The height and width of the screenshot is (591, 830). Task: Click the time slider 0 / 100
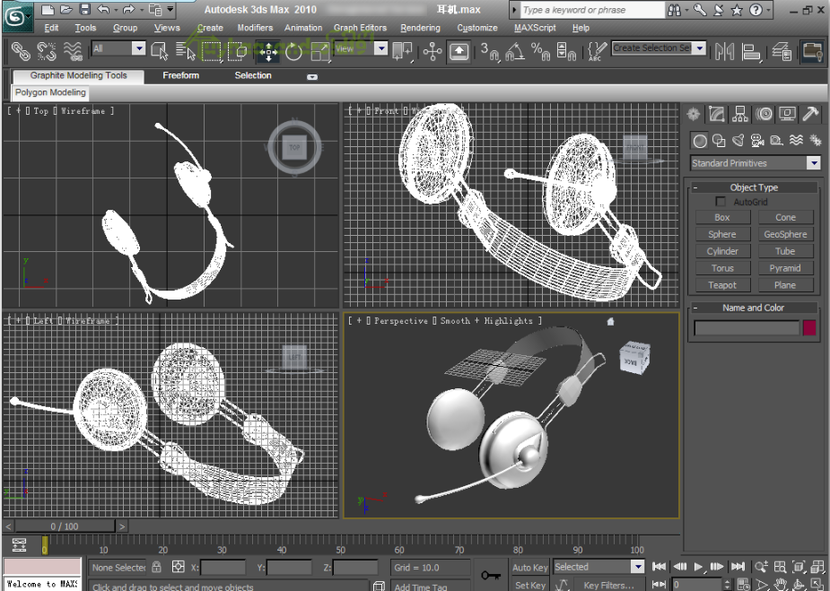(x=65, y=526)
